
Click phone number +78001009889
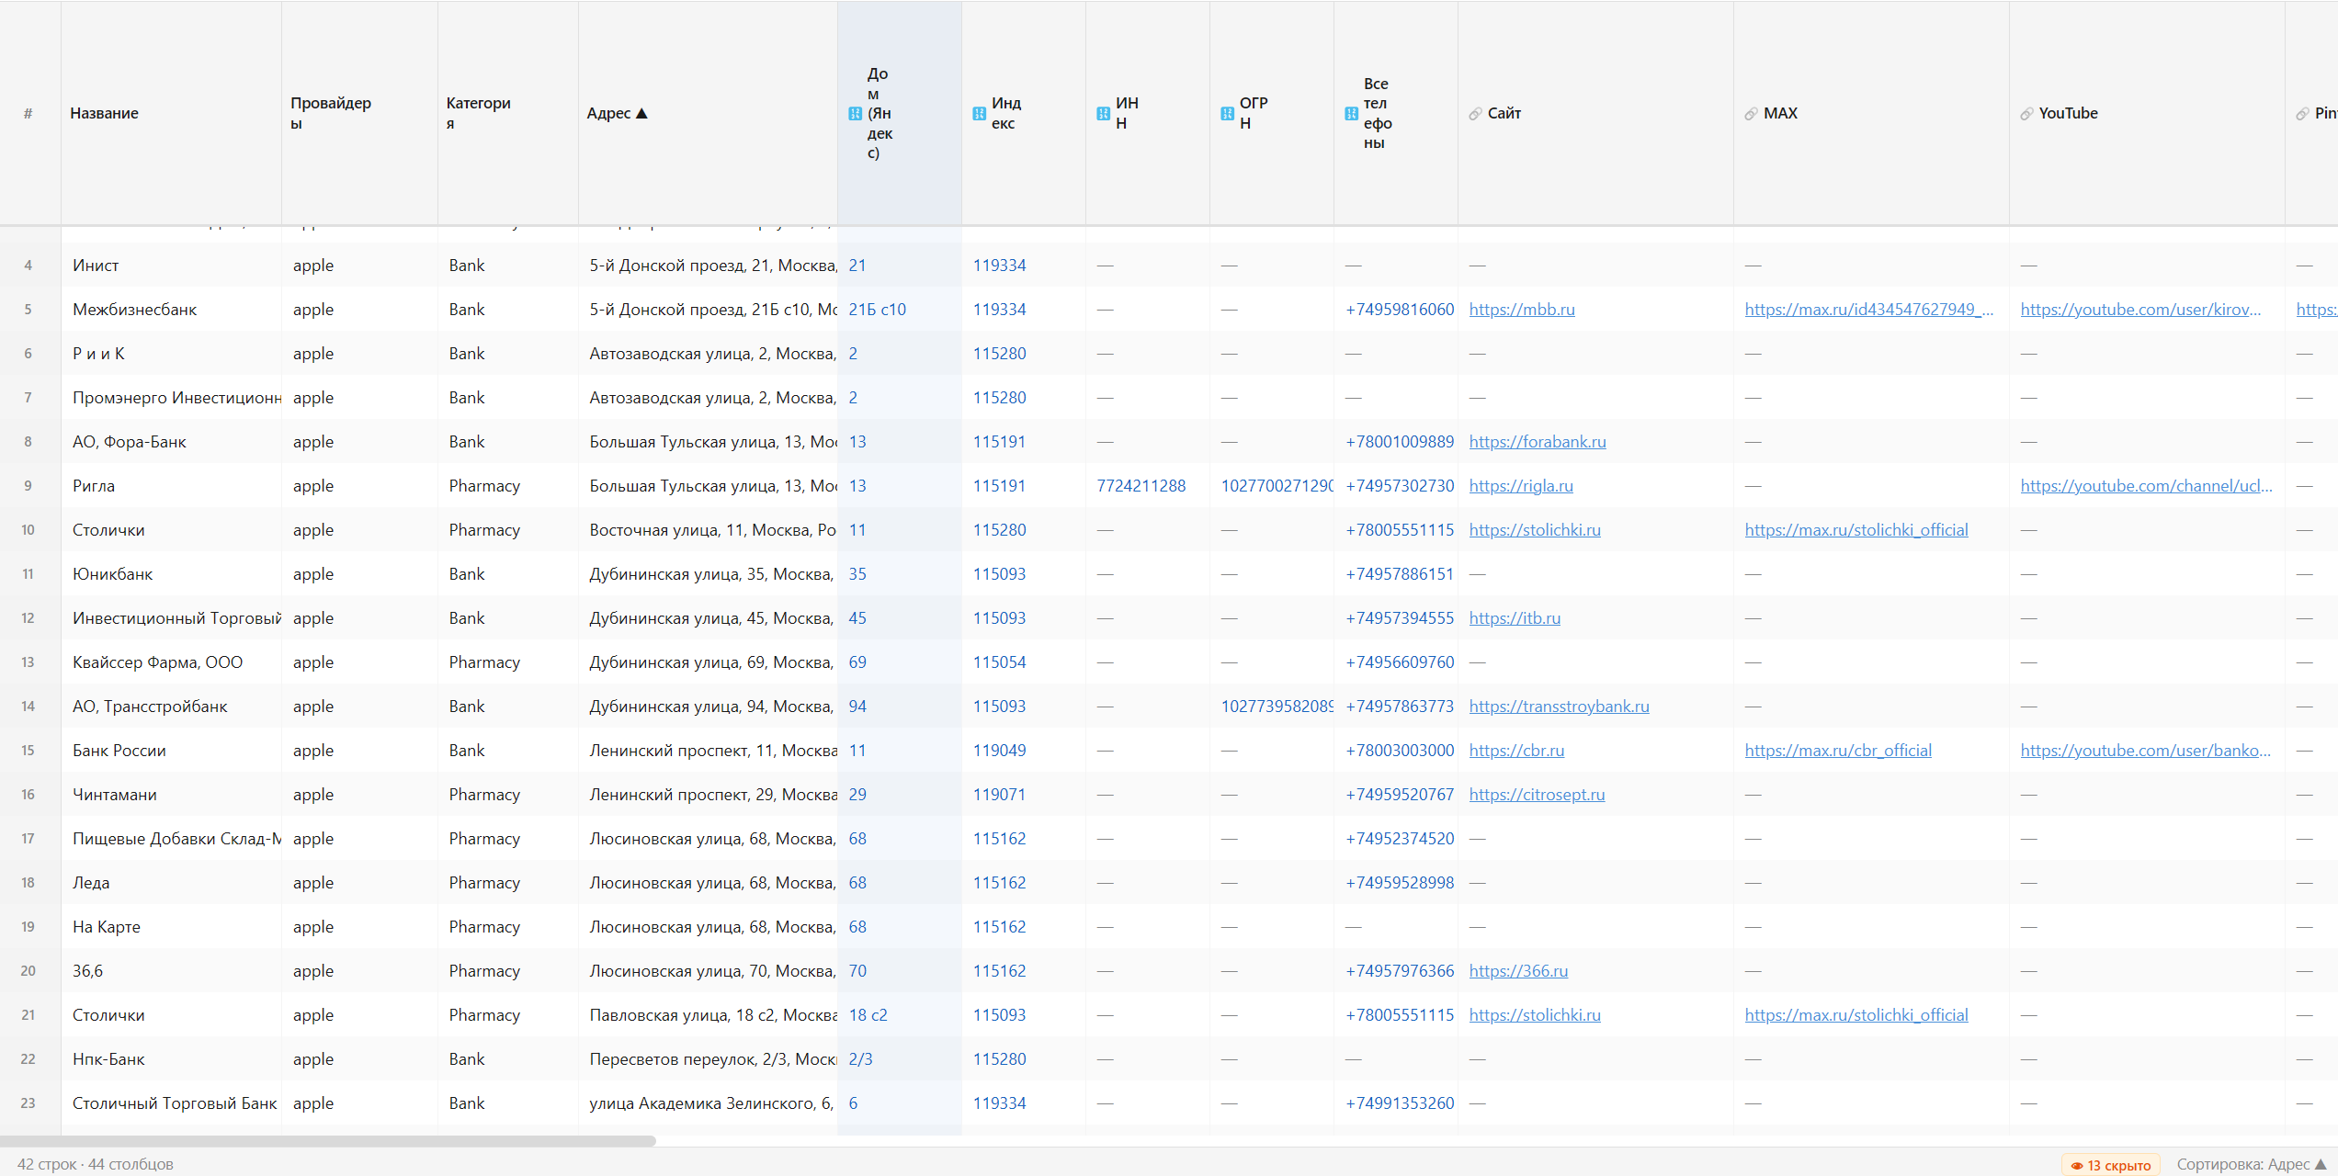[x=1400, y=442]
